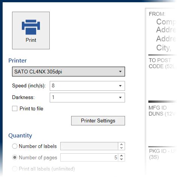
Task: Click the Number of pages input field
Action: [x=89, y=157]
